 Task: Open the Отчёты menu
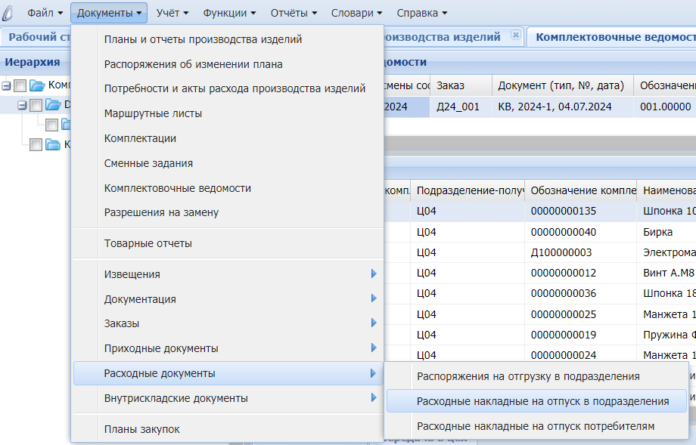click(x=293, y=13)
